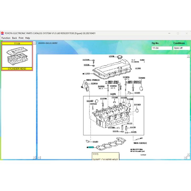This screenshot has height=191, width=191.
Task: Select part number 11201H bolt callout
Action: [86, 60]
